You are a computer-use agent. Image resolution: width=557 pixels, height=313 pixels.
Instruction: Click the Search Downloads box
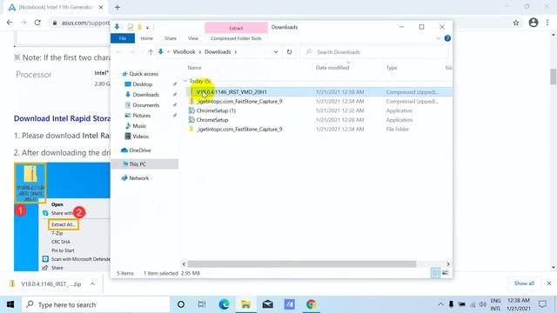coord(374,52)
